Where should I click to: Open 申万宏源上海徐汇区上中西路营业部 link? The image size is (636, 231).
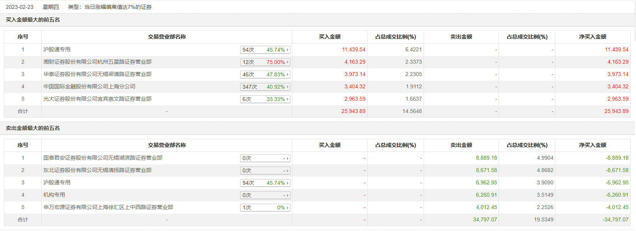click(108, 207)
